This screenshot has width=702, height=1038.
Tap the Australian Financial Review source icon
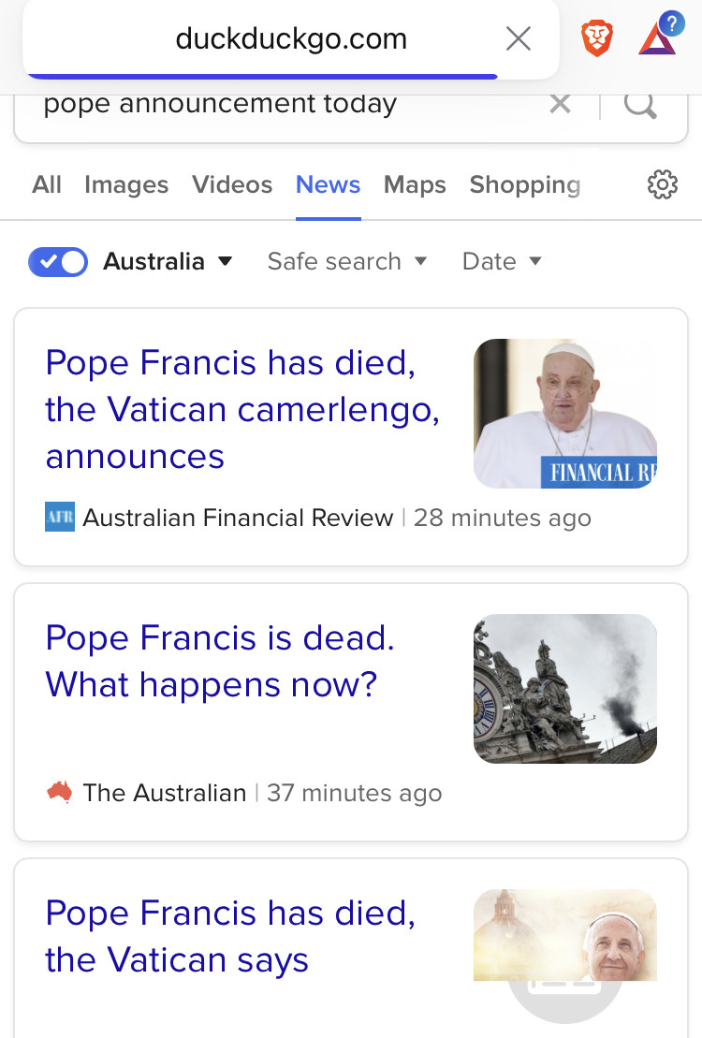(x=60, y=518)
